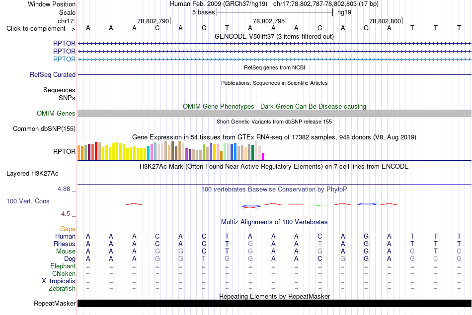Click the orange Gaps label
The image size is (472, 315).
pyautogui.click(x=68, y=229)
